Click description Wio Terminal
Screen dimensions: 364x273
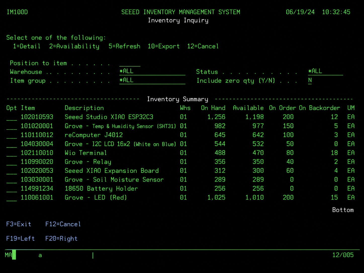[x=86, y=153]
